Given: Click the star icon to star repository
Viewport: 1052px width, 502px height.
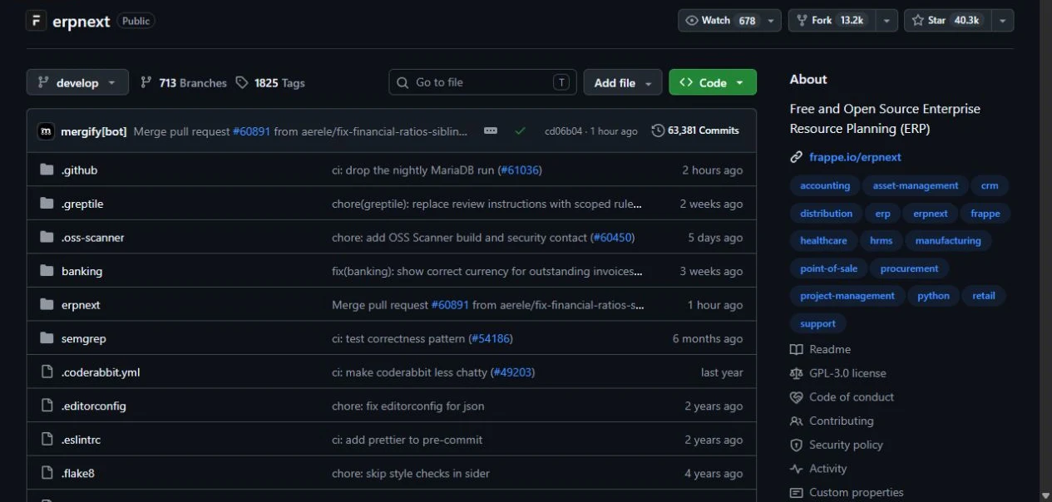Looking at the screenshot, I should [918, 21].
